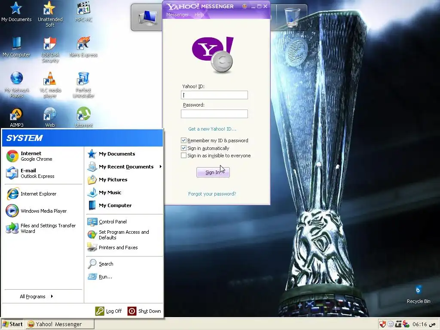Open the Run... dialog
This screenshot has width=440, height=330.
pos(100,277)
